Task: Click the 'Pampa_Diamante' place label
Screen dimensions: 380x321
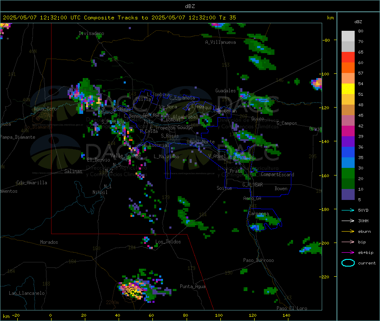Action: click(17, 137)
